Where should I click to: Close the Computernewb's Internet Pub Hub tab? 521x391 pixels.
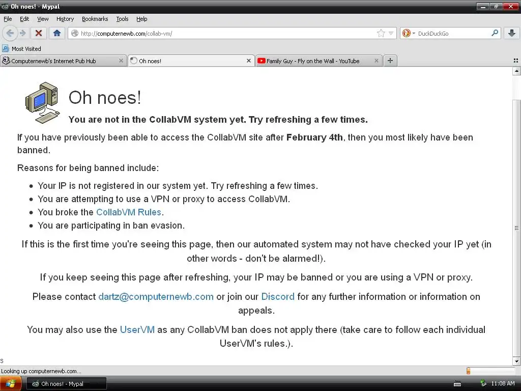click(x=121, y=61)
